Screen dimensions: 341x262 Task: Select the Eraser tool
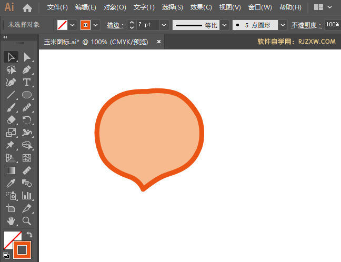(11, 120)
